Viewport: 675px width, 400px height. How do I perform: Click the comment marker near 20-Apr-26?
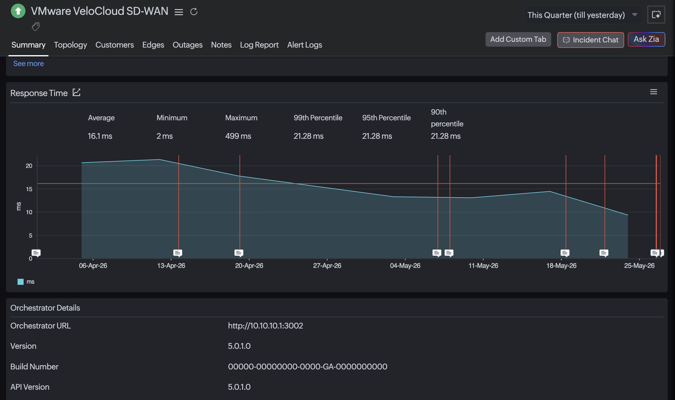coord(239,253)
